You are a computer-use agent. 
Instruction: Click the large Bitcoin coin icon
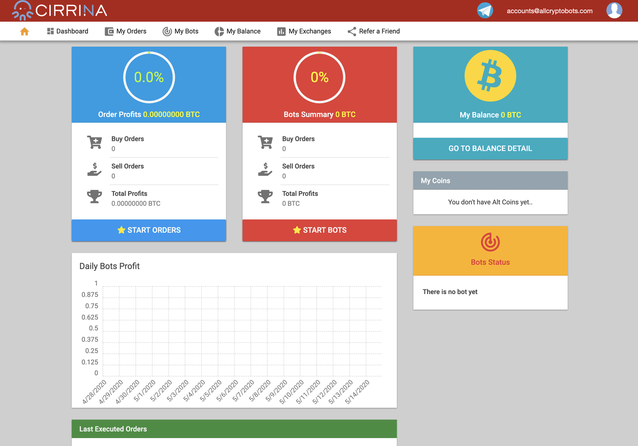coord(490,76)
